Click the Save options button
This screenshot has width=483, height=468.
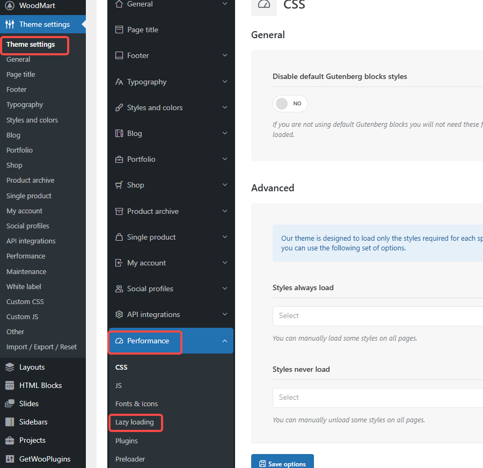[x=282, y=462]
